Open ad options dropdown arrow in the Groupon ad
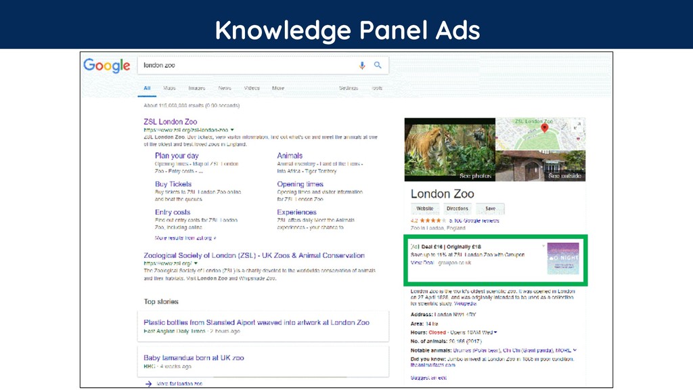The image size is (693, 390). tap(543, 246)
